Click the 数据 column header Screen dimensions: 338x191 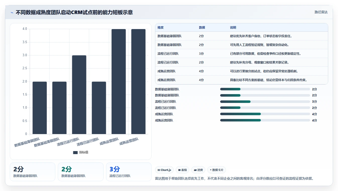point(202,28)
